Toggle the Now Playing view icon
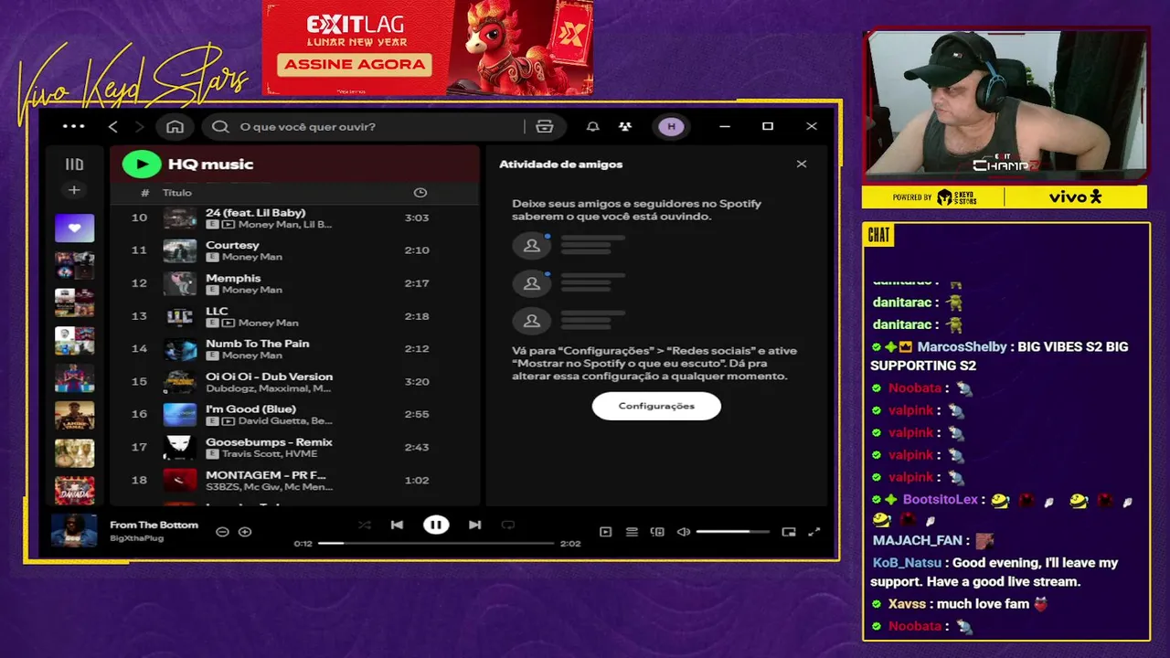 click(605, 532)
